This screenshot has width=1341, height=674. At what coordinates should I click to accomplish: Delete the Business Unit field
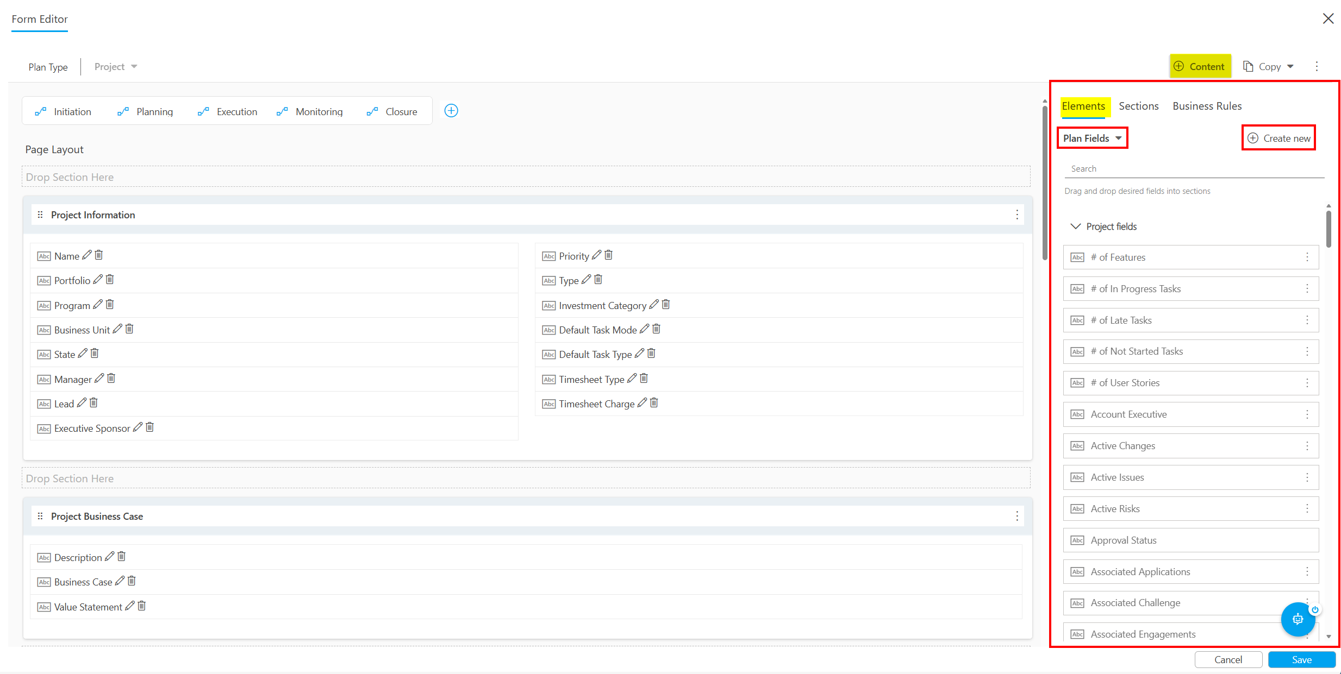129,329
